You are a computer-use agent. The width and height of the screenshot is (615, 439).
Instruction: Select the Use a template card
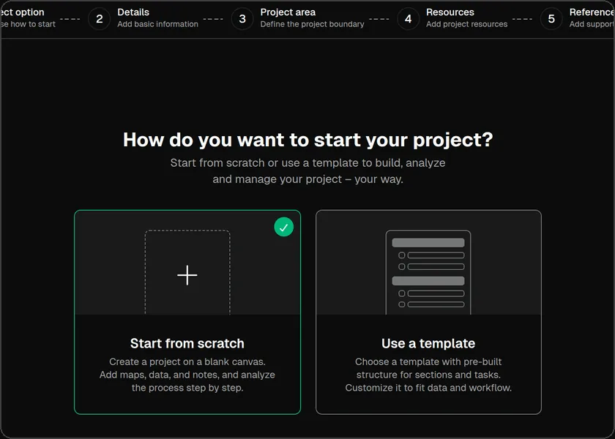pos(428,312)
